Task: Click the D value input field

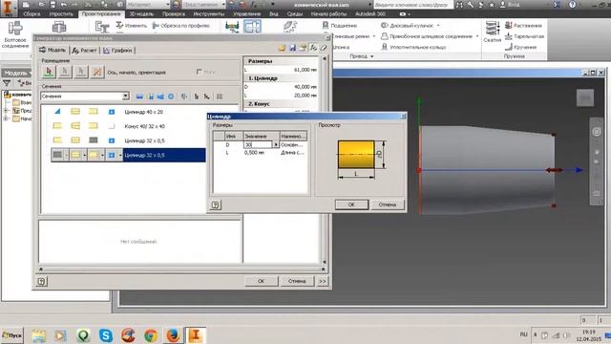Action: 258,144
